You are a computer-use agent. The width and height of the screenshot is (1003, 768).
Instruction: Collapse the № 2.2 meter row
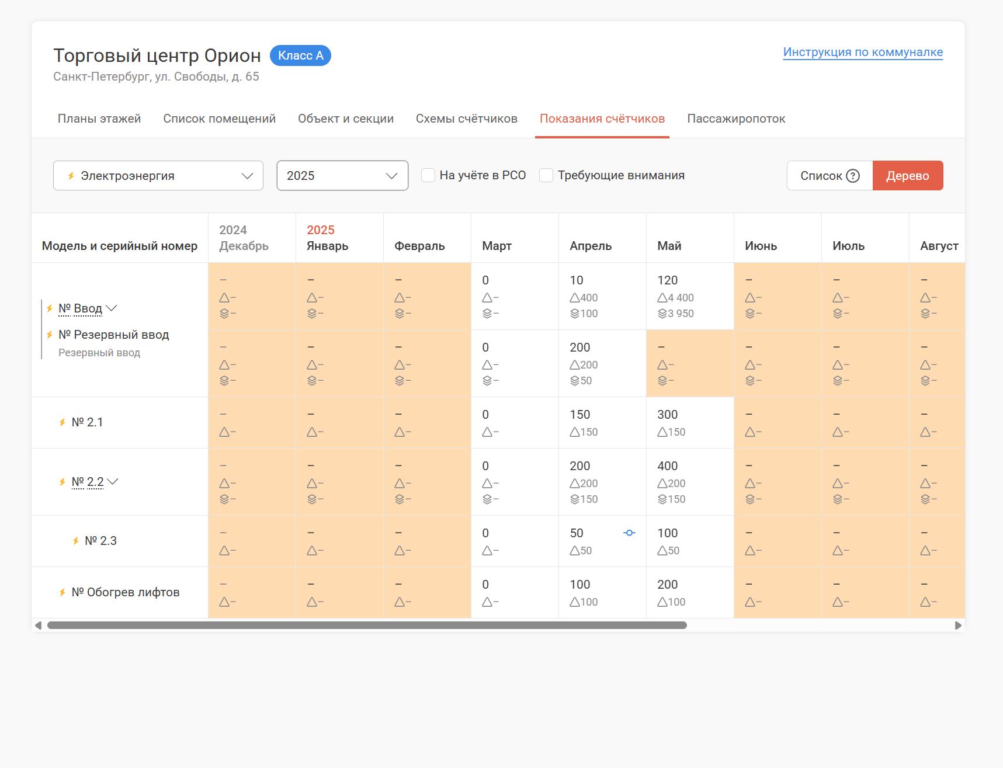pos(113,482)
